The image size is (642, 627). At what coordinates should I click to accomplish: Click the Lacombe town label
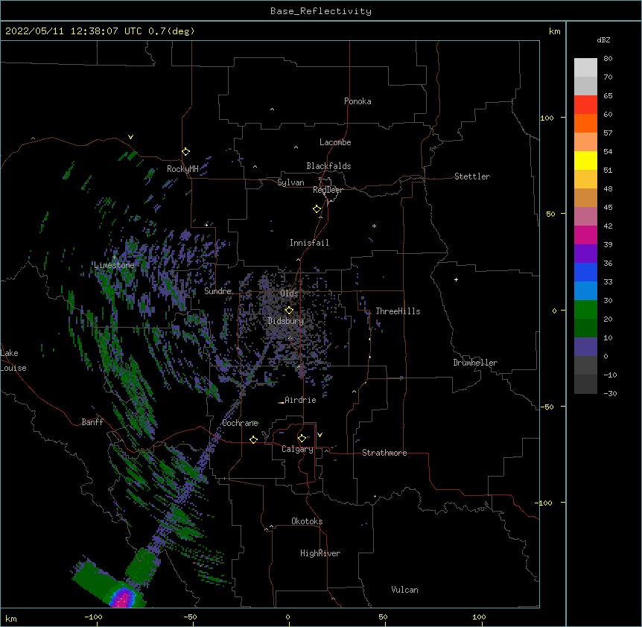(x=335, y=142)
